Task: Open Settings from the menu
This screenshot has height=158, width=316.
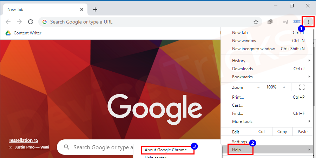Action: pos(267,142)
